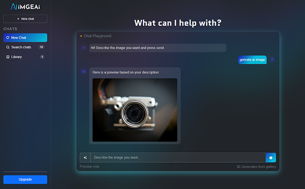Click the bot avatar beside the preview response
This screenshot has height=189, width=305.
84,71
